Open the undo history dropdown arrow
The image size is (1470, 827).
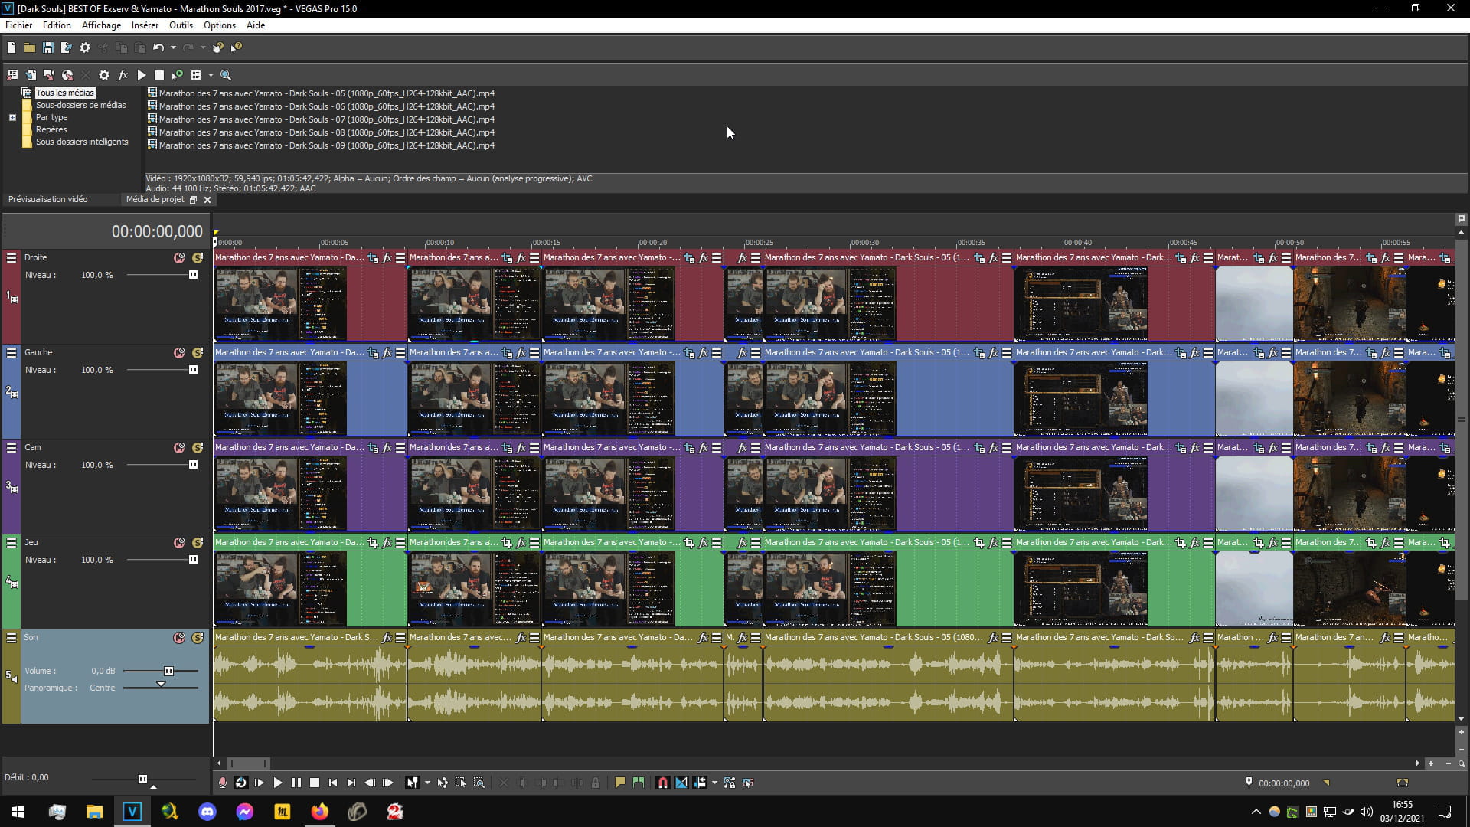click(x=173, y=47)
